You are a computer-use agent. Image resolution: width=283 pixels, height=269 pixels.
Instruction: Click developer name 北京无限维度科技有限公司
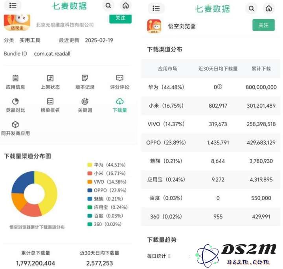(x=65, y=25)
